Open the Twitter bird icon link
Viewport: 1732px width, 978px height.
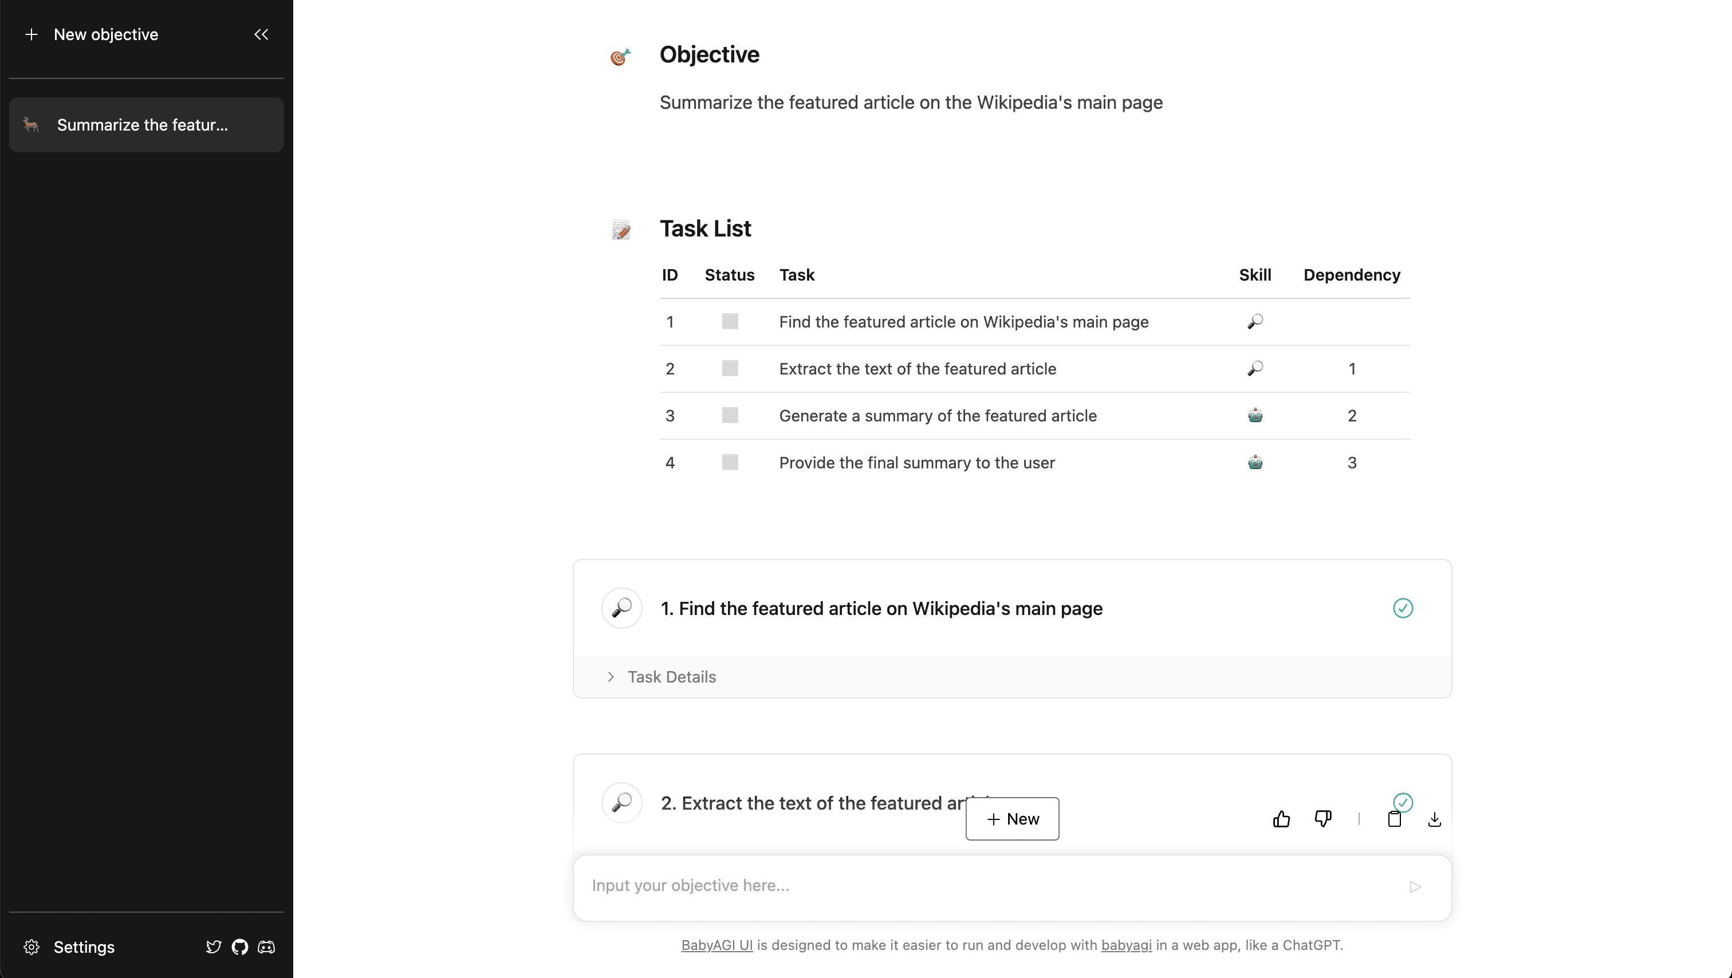point(213,947)
